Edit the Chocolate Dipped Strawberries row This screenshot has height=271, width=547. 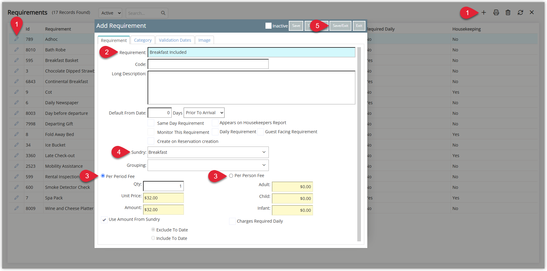point(16,71)
